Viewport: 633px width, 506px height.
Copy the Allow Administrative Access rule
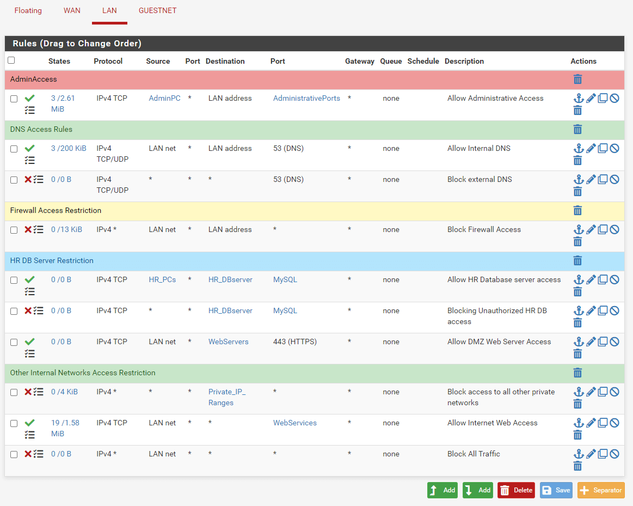(x=603, y=98)
